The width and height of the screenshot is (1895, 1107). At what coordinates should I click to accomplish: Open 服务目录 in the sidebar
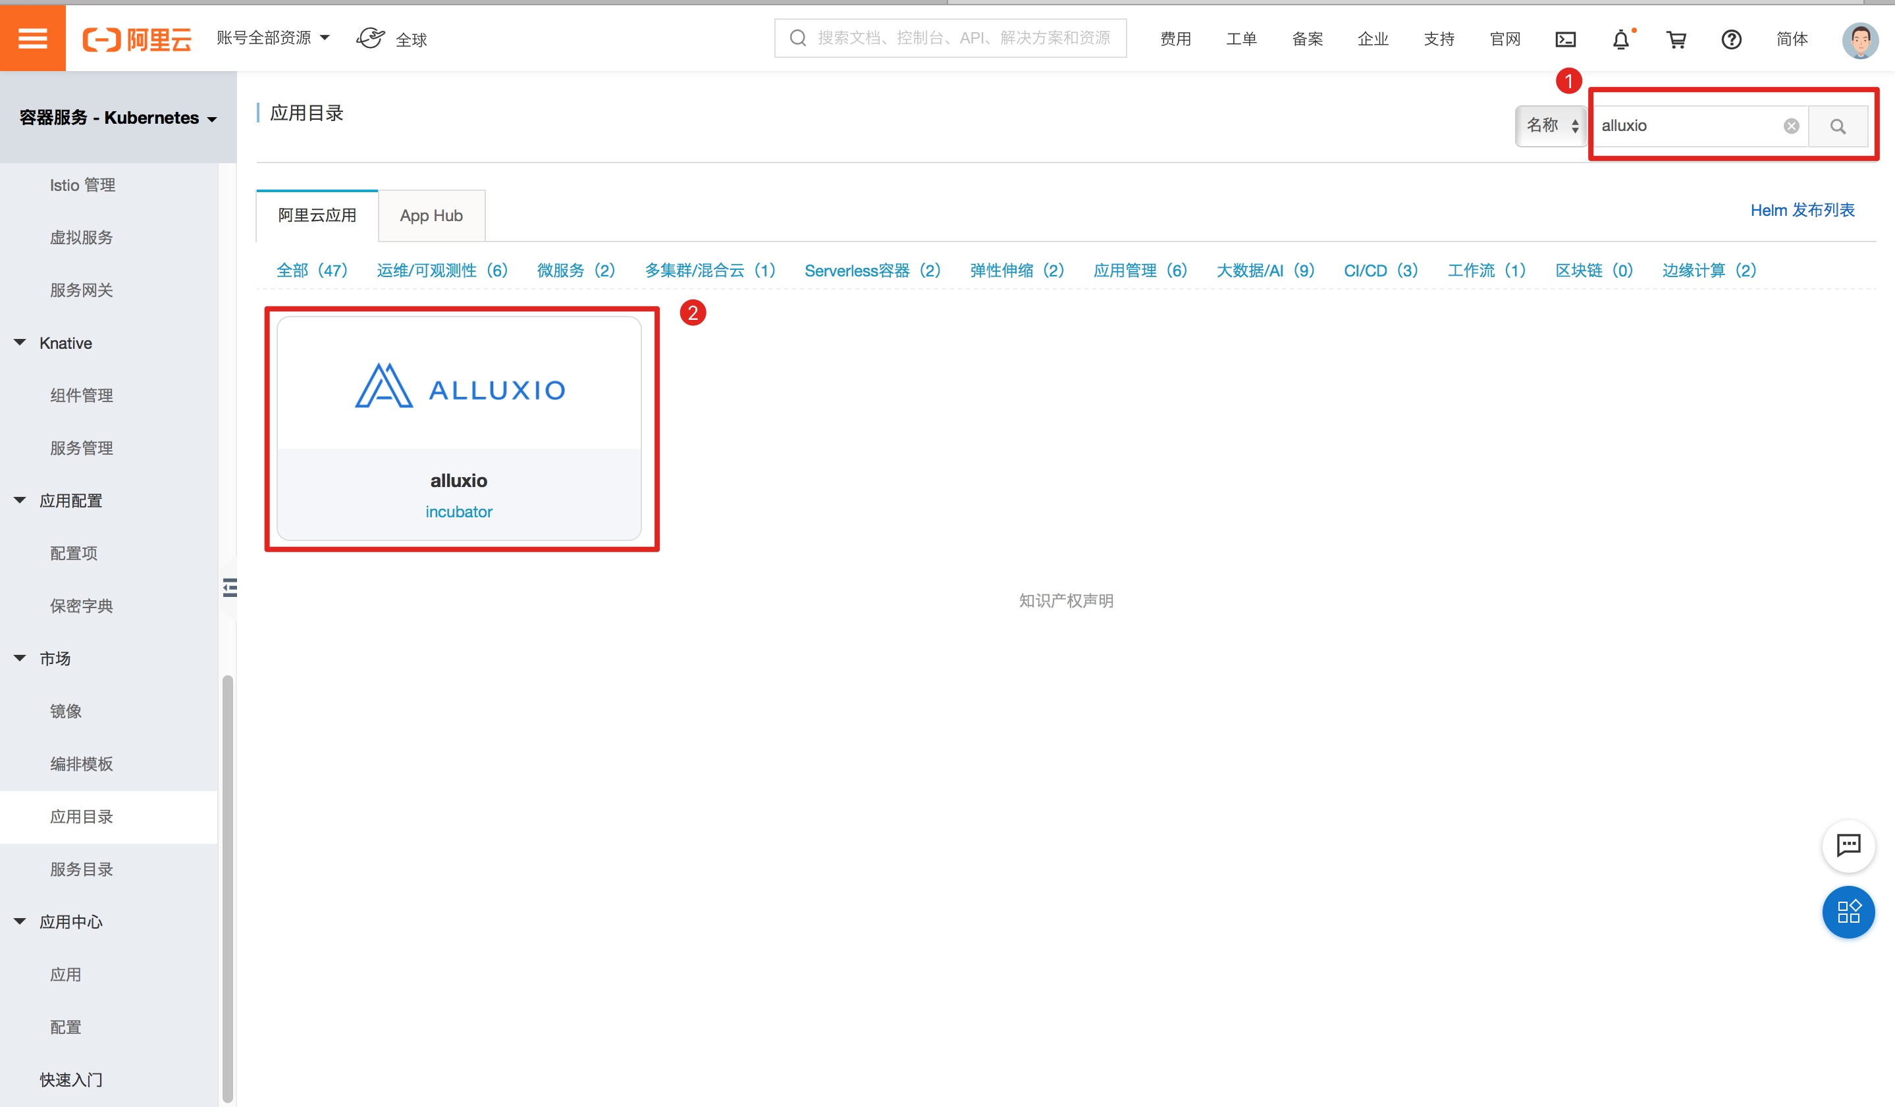coord(81,869)
